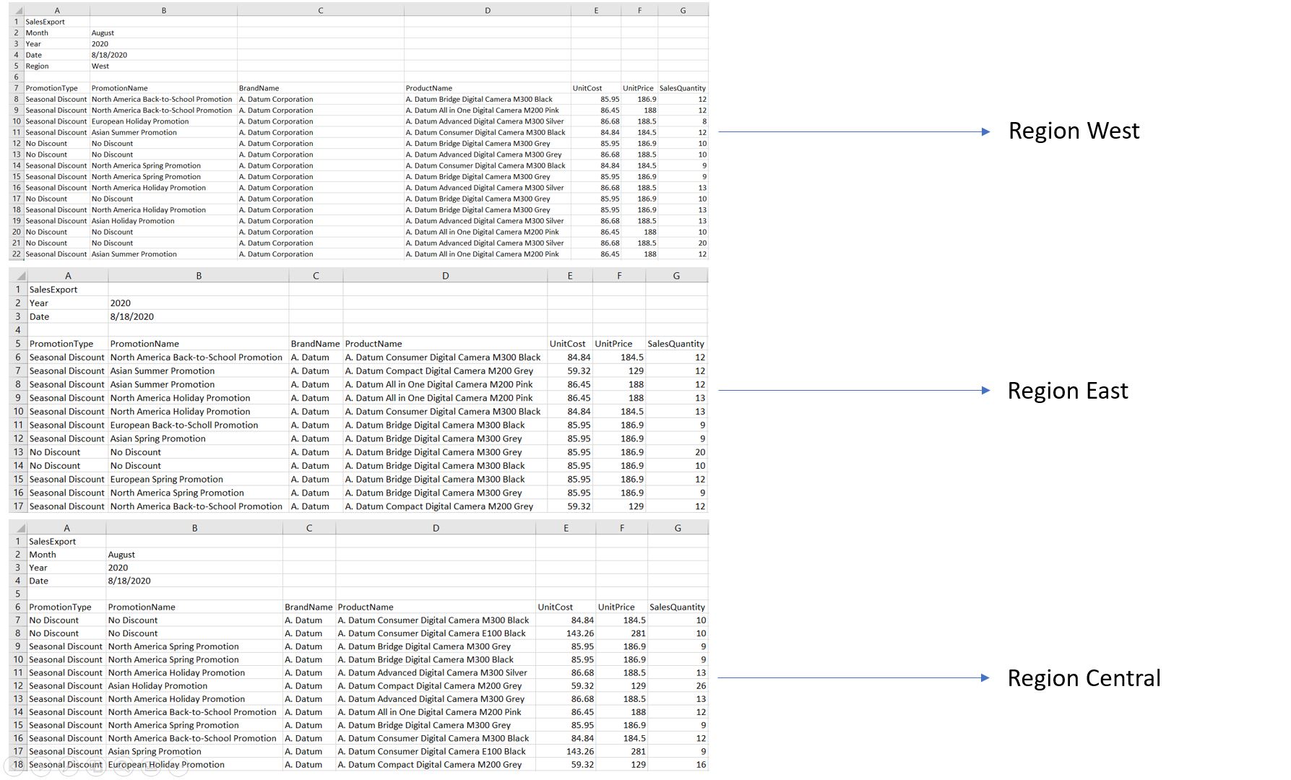1291x780 pixels.
Task: Click 'SalesQuantity' header in the West sheet
Action: (x=683, y=88)
